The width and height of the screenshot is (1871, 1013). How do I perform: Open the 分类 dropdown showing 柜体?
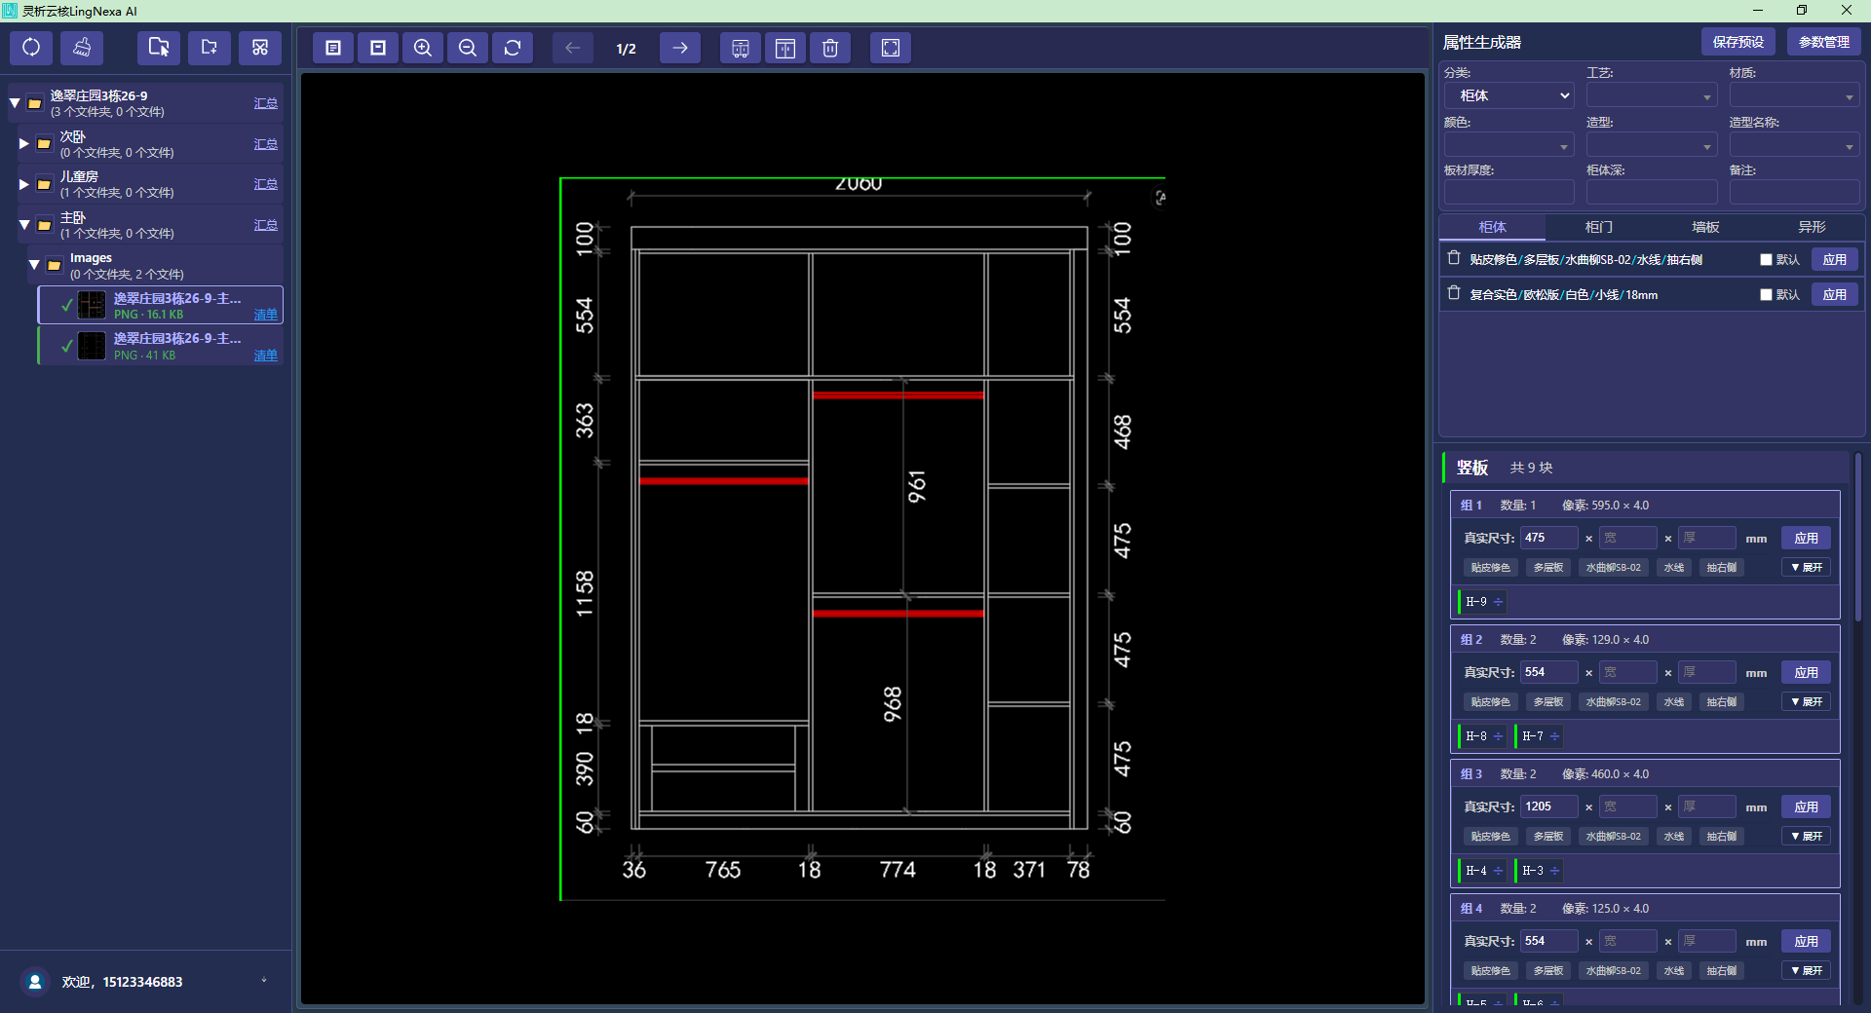(x=1508, y=95)
